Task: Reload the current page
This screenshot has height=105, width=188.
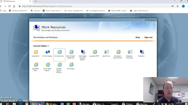Action: tap(9, 6)
